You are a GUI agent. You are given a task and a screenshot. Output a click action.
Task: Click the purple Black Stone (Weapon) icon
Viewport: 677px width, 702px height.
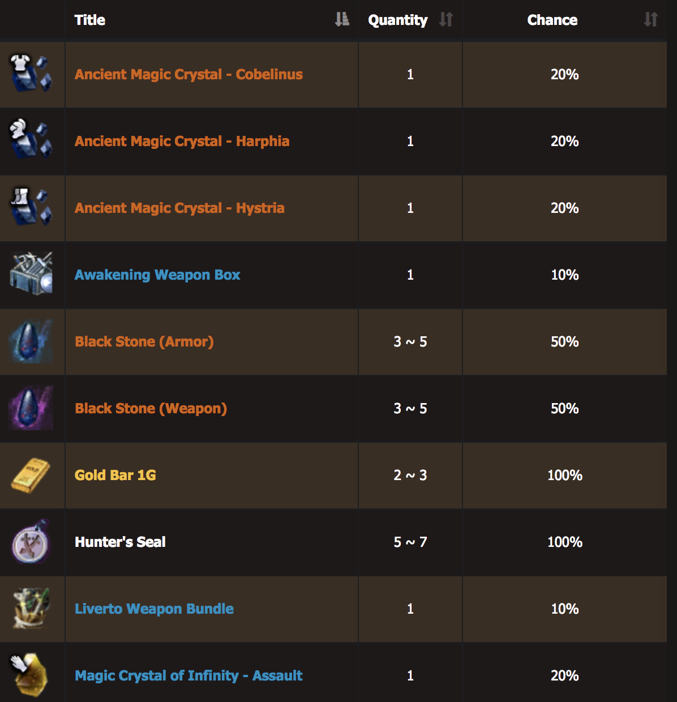pos(31,408)
